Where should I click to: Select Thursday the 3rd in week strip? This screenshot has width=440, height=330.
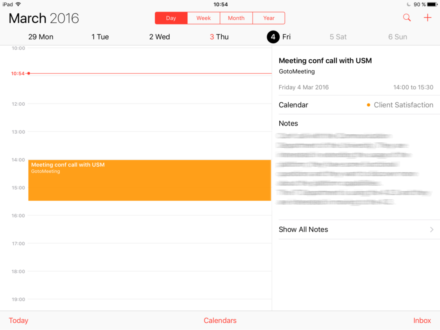(219, 37)
